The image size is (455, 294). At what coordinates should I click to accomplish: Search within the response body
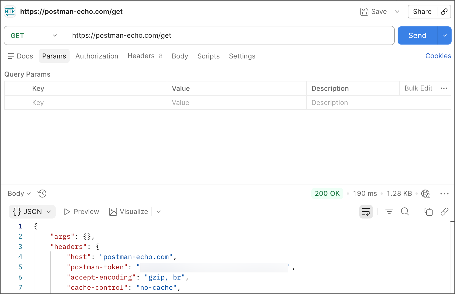(405, 212)
